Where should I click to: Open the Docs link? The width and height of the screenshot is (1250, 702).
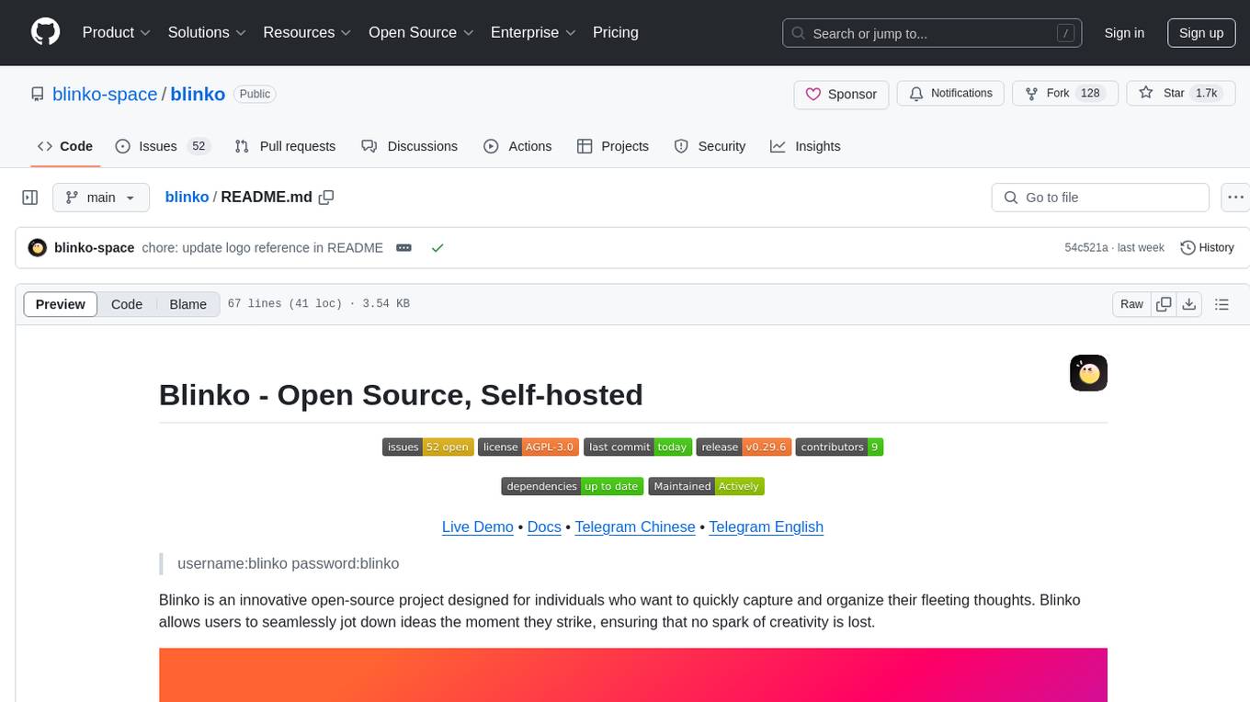click(x=544, y=526)
